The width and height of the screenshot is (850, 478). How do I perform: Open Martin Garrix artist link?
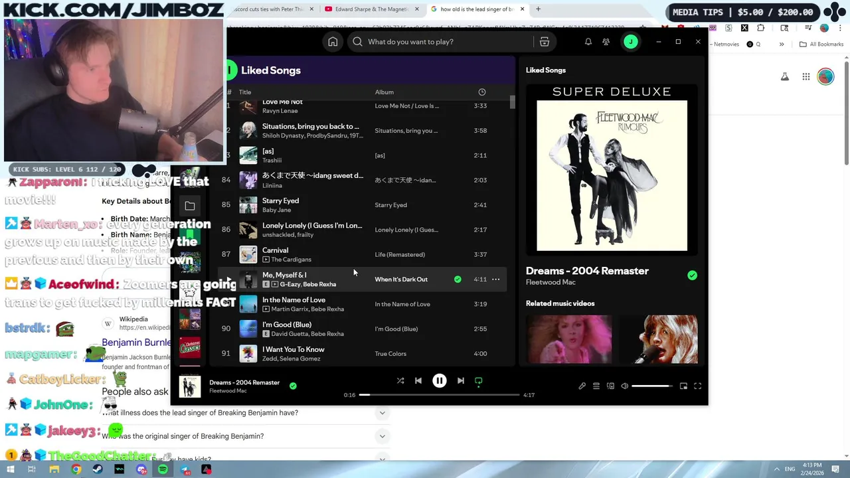[x=289, y=309]
